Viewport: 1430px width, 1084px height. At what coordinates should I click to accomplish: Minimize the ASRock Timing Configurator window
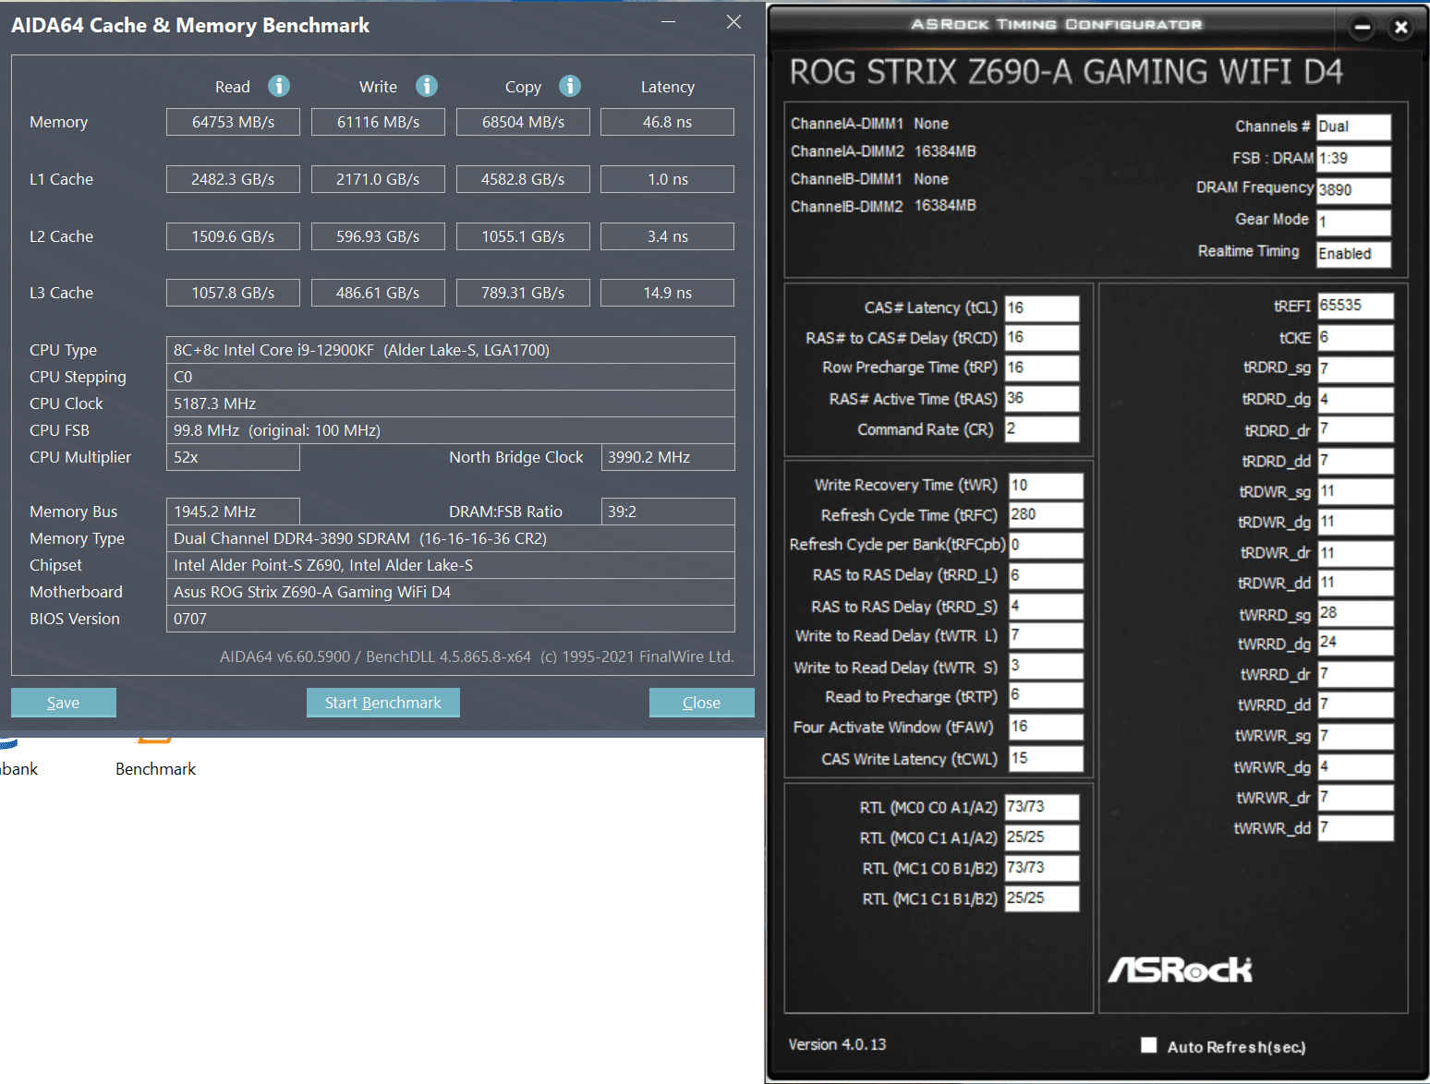coord(1362,27)
